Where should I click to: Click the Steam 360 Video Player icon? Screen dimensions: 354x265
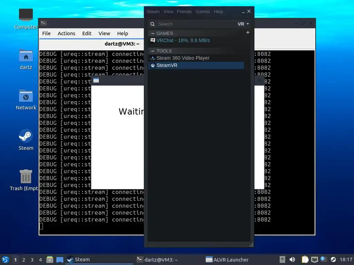coord(153,58)
